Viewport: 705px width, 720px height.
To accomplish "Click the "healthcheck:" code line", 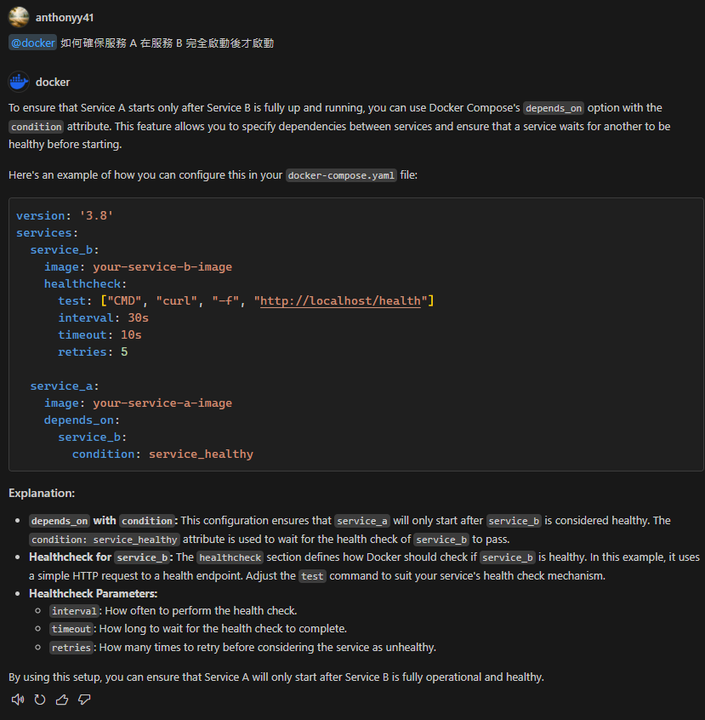I will (85, 283).
